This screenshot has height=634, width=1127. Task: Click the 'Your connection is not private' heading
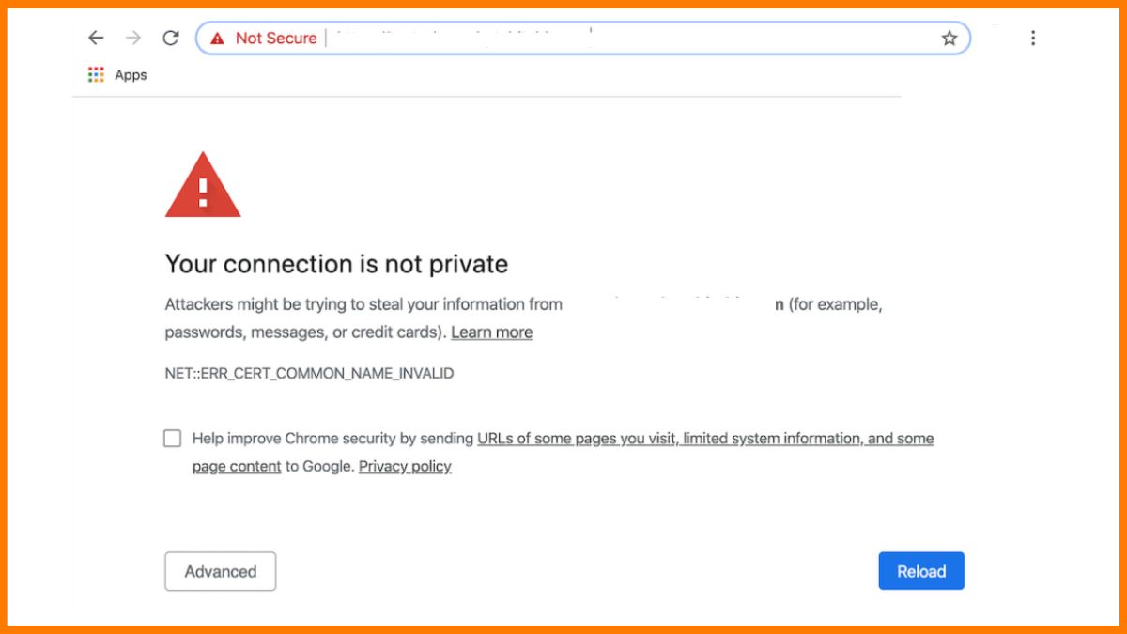336,265
